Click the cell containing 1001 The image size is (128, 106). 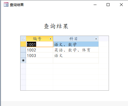[40, 44]
